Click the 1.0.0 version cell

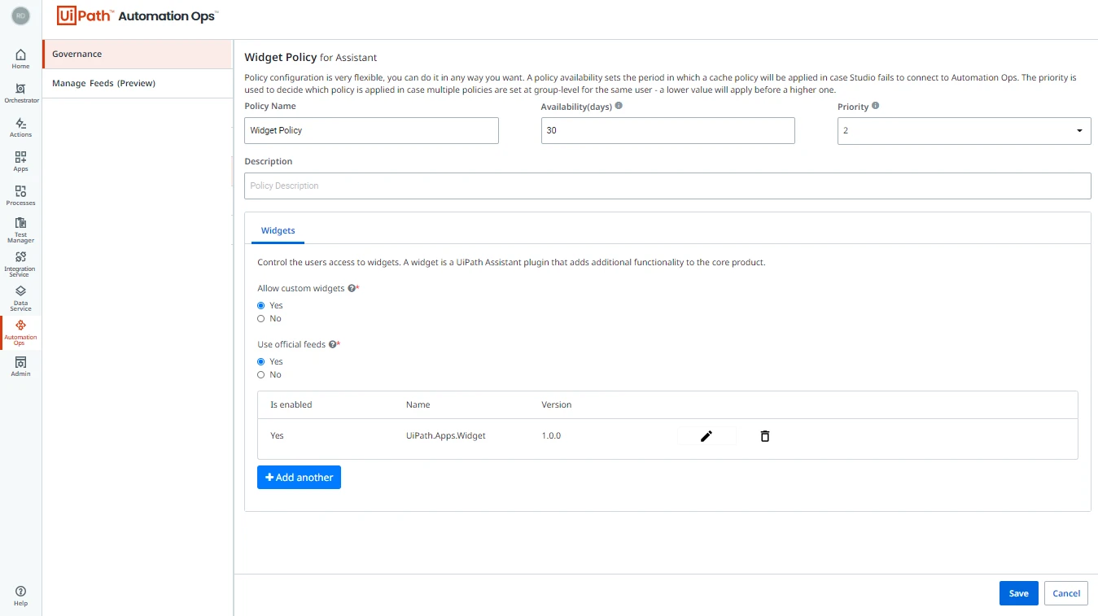(551, 436)
